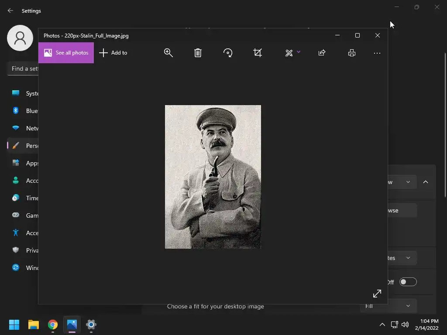Screen dimensions: 447x335
Task: Open Network category in Settings sidebar
Action: (x=23, y=128)
